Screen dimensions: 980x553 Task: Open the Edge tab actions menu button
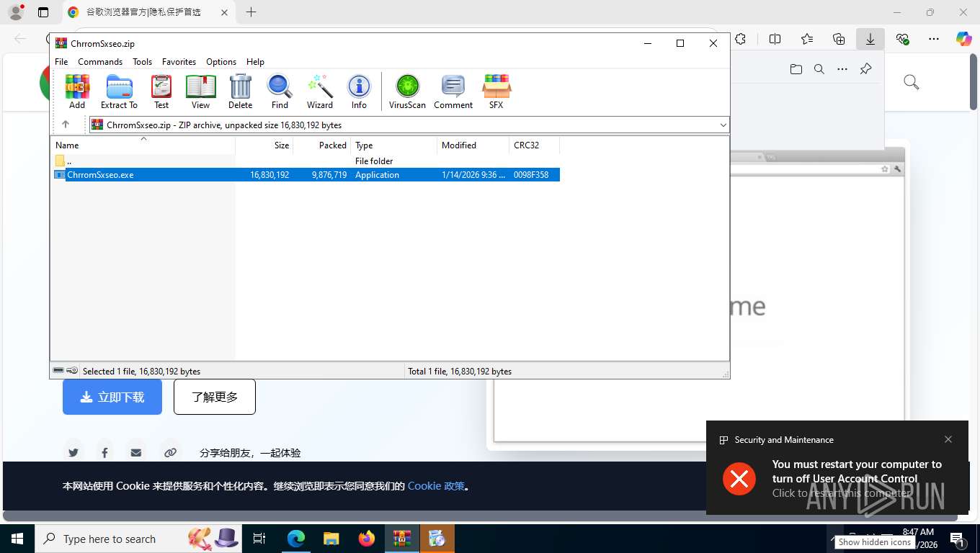point(43,12)
